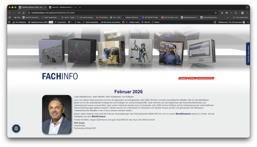Bookmark this page with the star icon
Screen dimensions: 257x147
(216, 13)
